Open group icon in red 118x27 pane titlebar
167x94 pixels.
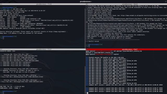pyautogui.click(x=87, y=49)
